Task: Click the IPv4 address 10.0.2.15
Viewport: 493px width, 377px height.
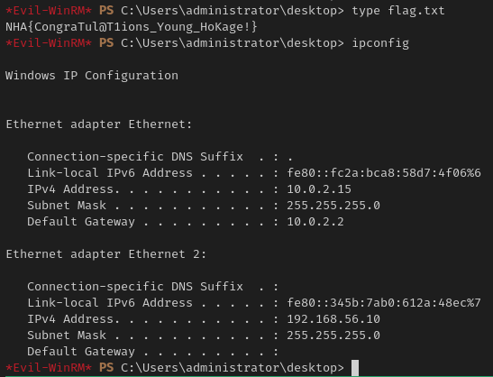Action: pyautogui.click(x=319, y=189)
